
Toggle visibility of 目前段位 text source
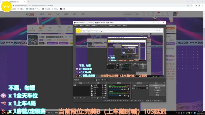[x=103, y=87]
